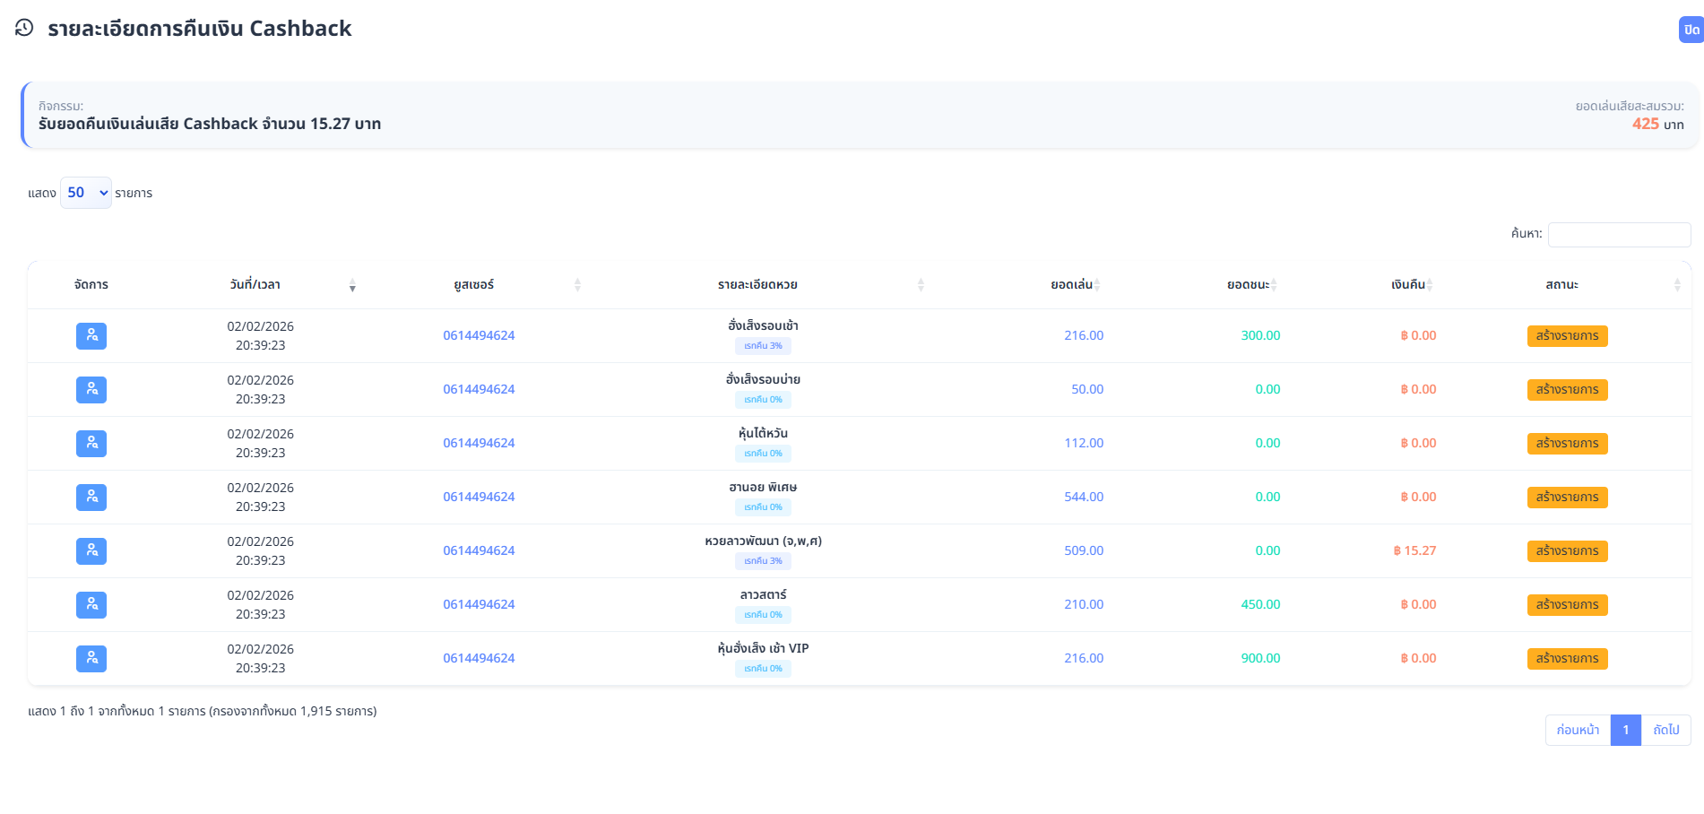This screenshot has width=1704, height=814.
Task: Click the ค้นหา search input field
Action: click(x=1619, y=235)
